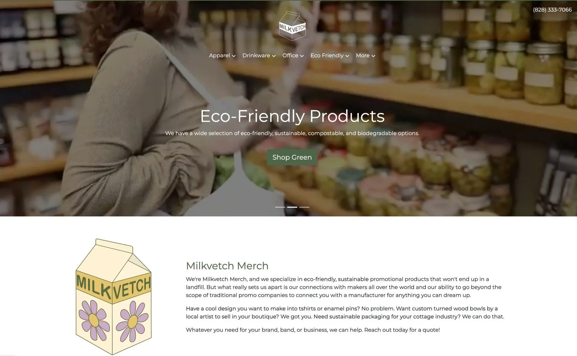Call the (828) 333-7066 phone link
Screen dimensions: 577x356
pyautogui.click(x=552, y=10)
